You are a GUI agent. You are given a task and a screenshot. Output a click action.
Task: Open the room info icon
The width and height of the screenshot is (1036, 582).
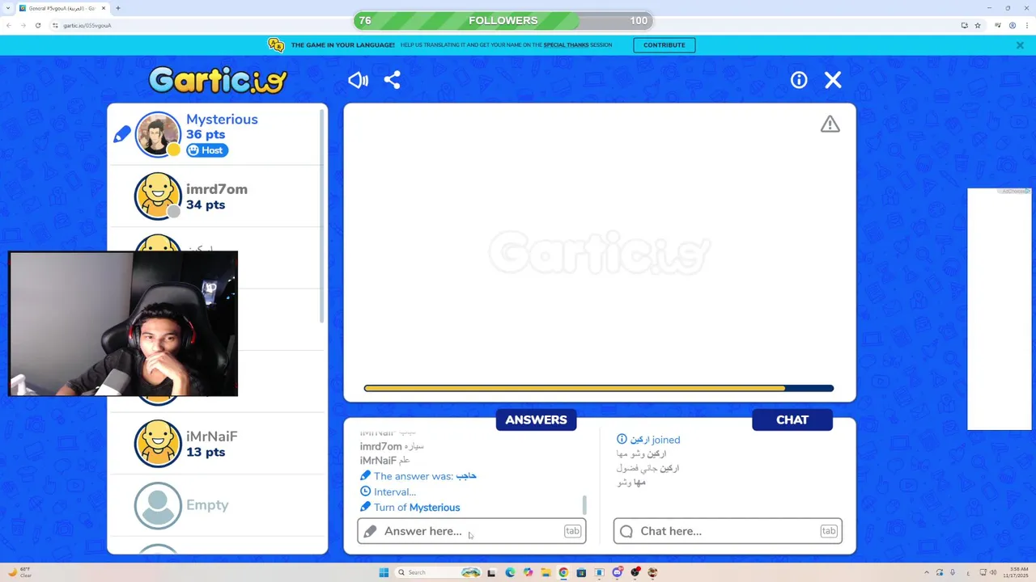coord(799,80)
